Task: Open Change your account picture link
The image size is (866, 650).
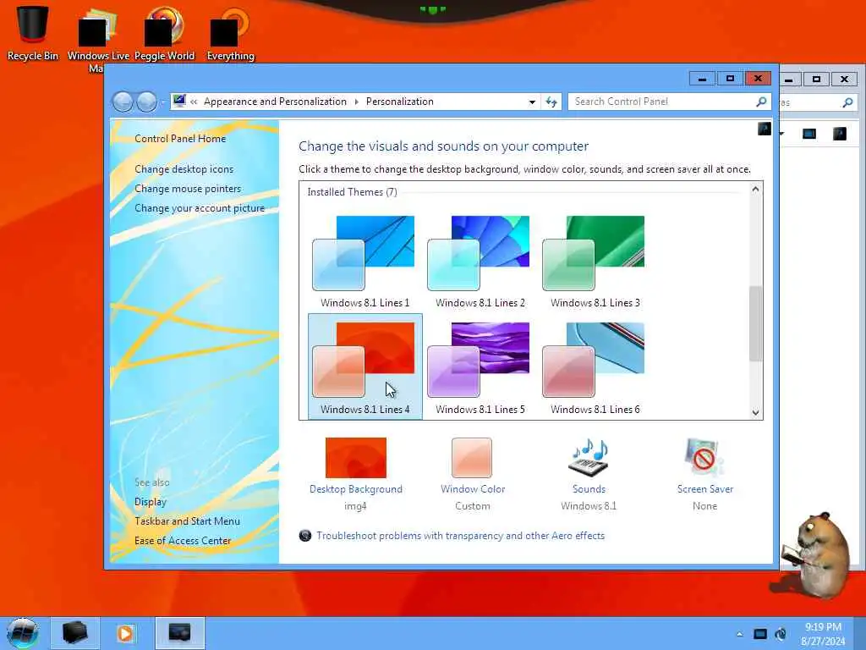Action: click(200, 208)
